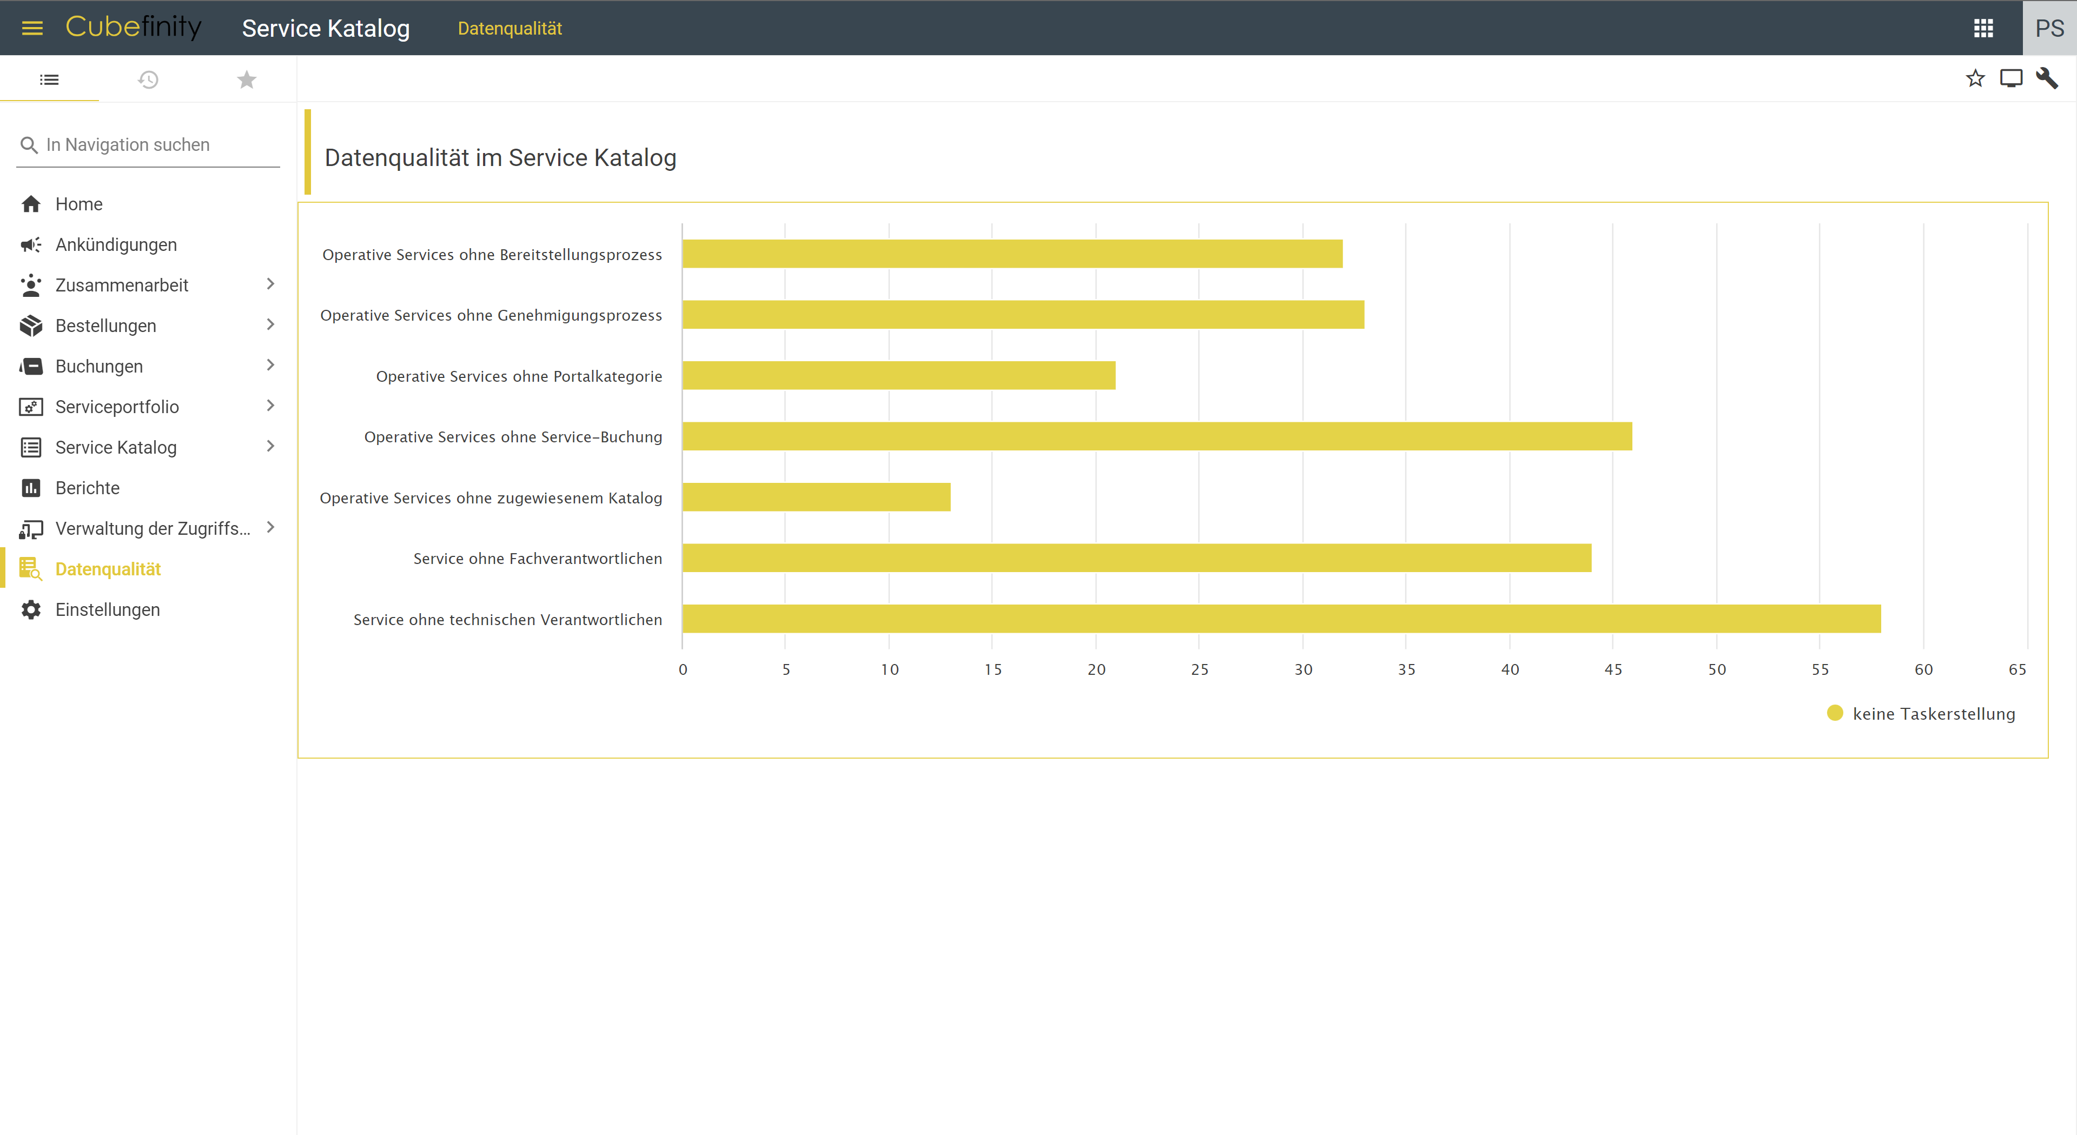This screenshot has height=1135, width=2077.
Task: Switch to the history tab icon
Action: tap(148, 79)
